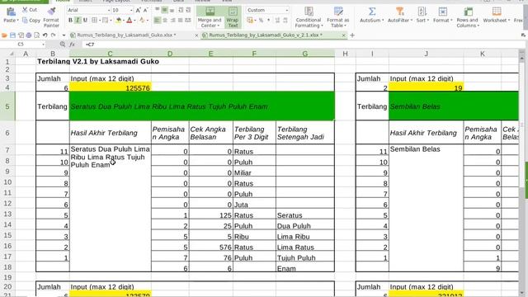Image resolution: width=528 pixels, height=297 pixels.
Task: Click the Merge and Center icon
Action: pos(210,12)
